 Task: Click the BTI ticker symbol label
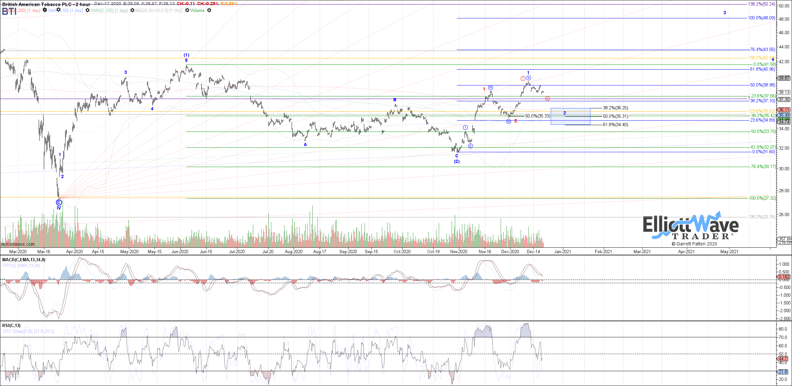9,12
